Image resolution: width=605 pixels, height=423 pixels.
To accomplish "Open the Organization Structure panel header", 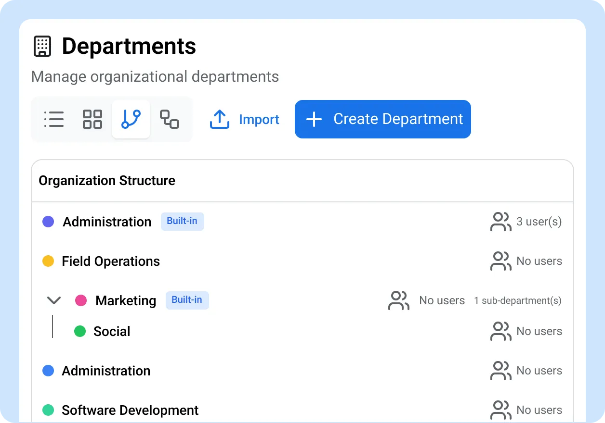I will pyautogui.click(x=106, y=181).
